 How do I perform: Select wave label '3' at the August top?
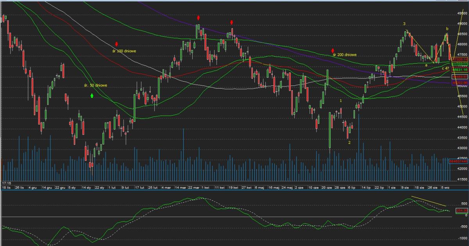click(404, 24)
